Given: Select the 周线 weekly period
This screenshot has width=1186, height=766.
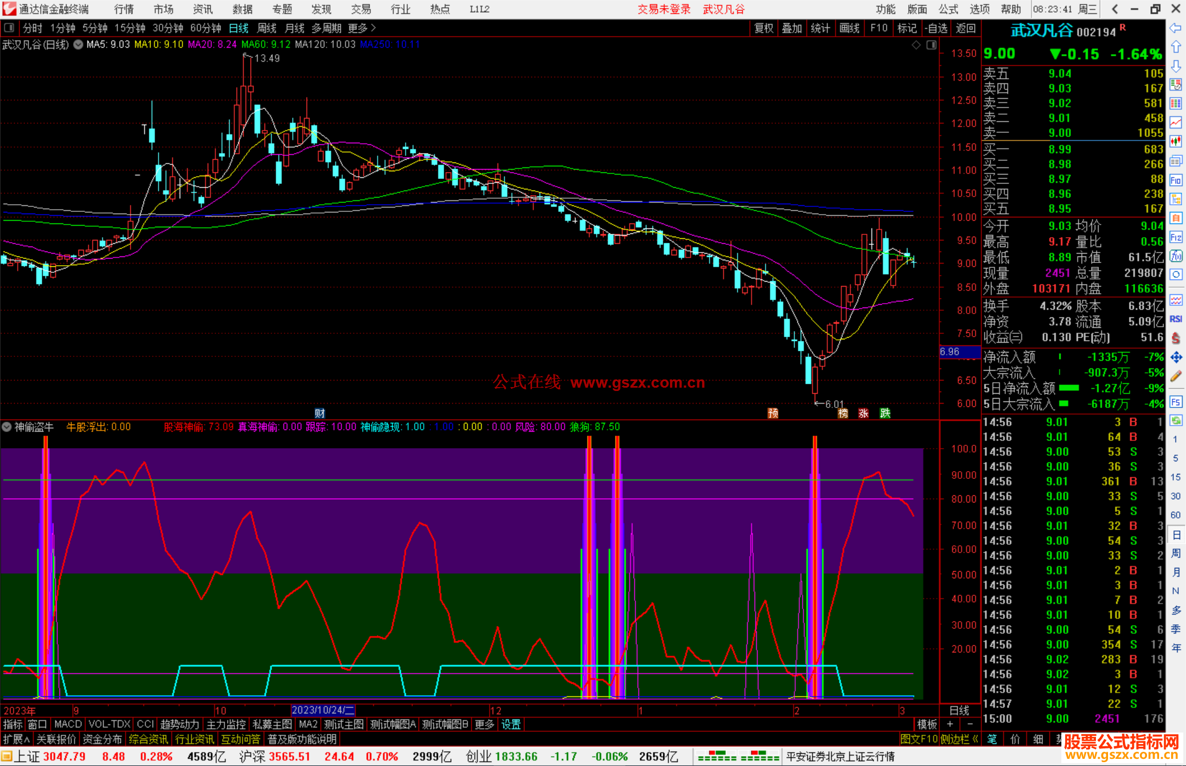Looking at the screenshot, I should (267, 28).
